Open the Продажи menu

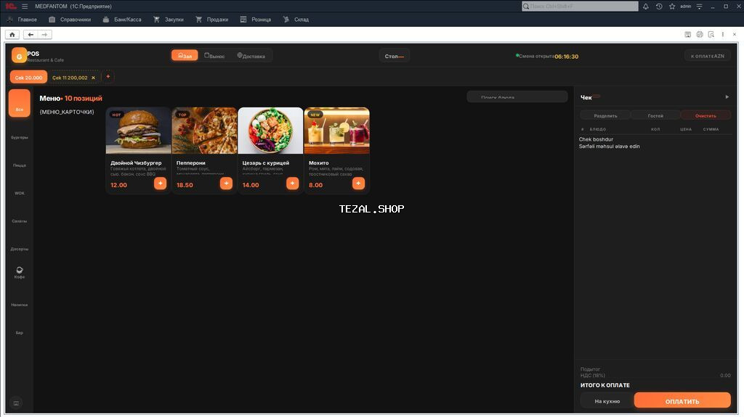coord(211,20)
